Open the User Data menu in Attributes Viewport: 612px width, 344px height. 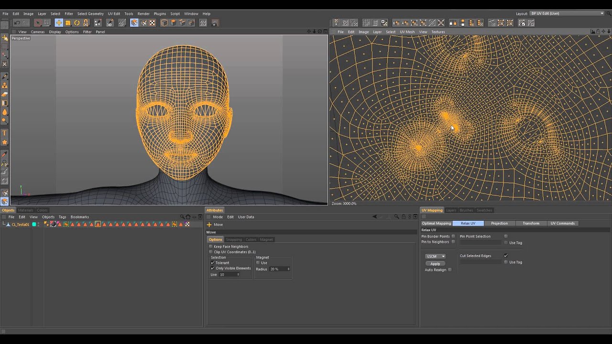246,217
